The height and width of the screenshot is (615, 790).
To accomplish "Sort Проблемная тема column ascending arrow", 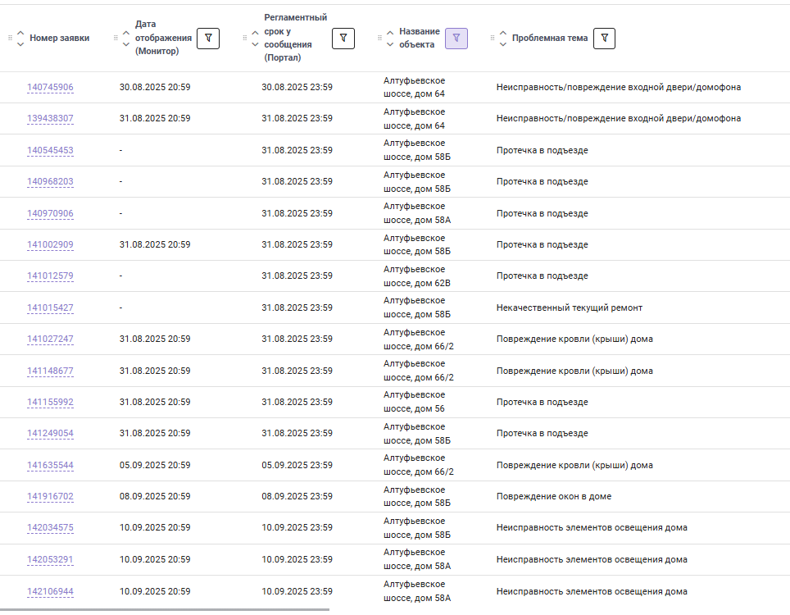I will click(503, 32).
